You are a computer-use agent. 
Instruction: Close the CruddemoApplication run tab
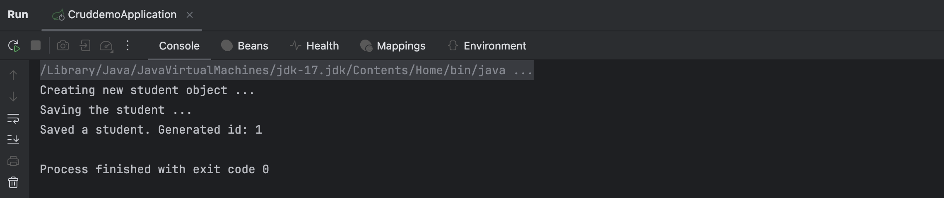(190, 15)
